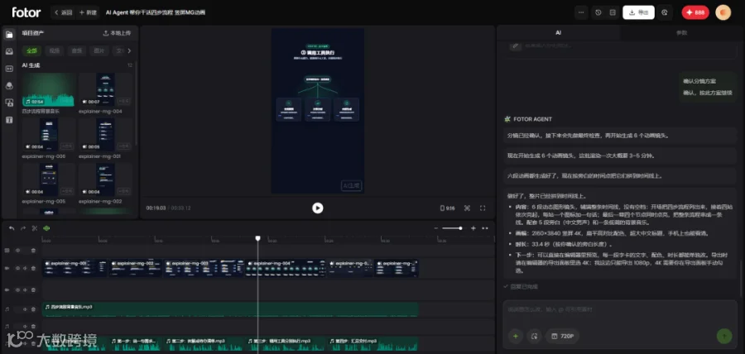Screen dimensions: 745x354
Task: Select the 图片 asset filter
Action: tap(99, 50)
